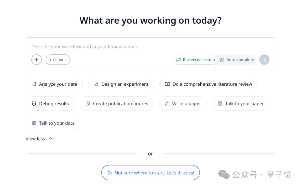Image resolution: width=301 pixels, height=187 pixels.
Task: Click the magic wand icon in discuss button
Action: [110, 173]
